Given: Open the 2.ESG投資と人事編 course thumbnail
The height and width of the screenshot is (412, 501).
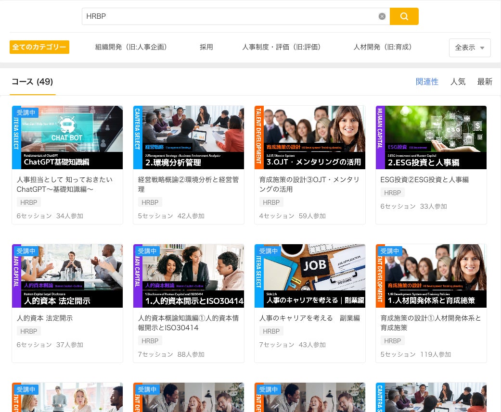Looking at the screenshot, I should [x=431, y=137].
